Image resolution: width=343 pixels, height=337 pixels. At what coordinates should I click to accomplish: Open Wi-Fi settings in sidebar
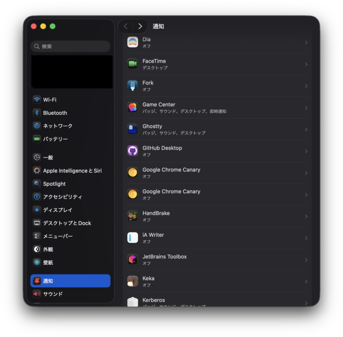[x=49, y=100]
